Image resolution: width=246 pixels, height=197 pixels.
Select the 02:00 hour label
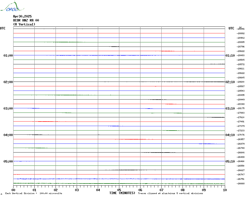8,82
